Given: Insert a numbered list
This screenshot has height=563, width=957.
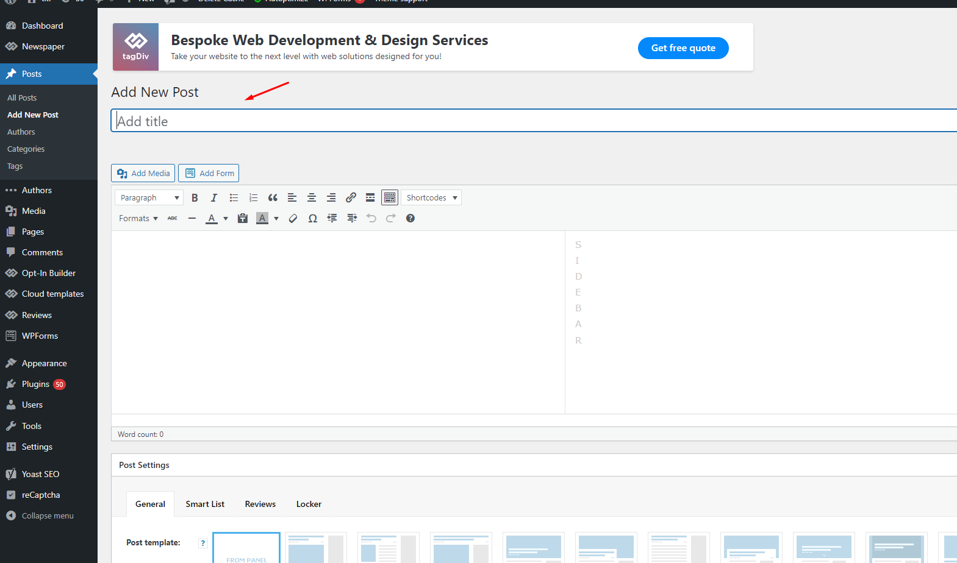Looking at the screenshot, I should (x=253, y=197).
